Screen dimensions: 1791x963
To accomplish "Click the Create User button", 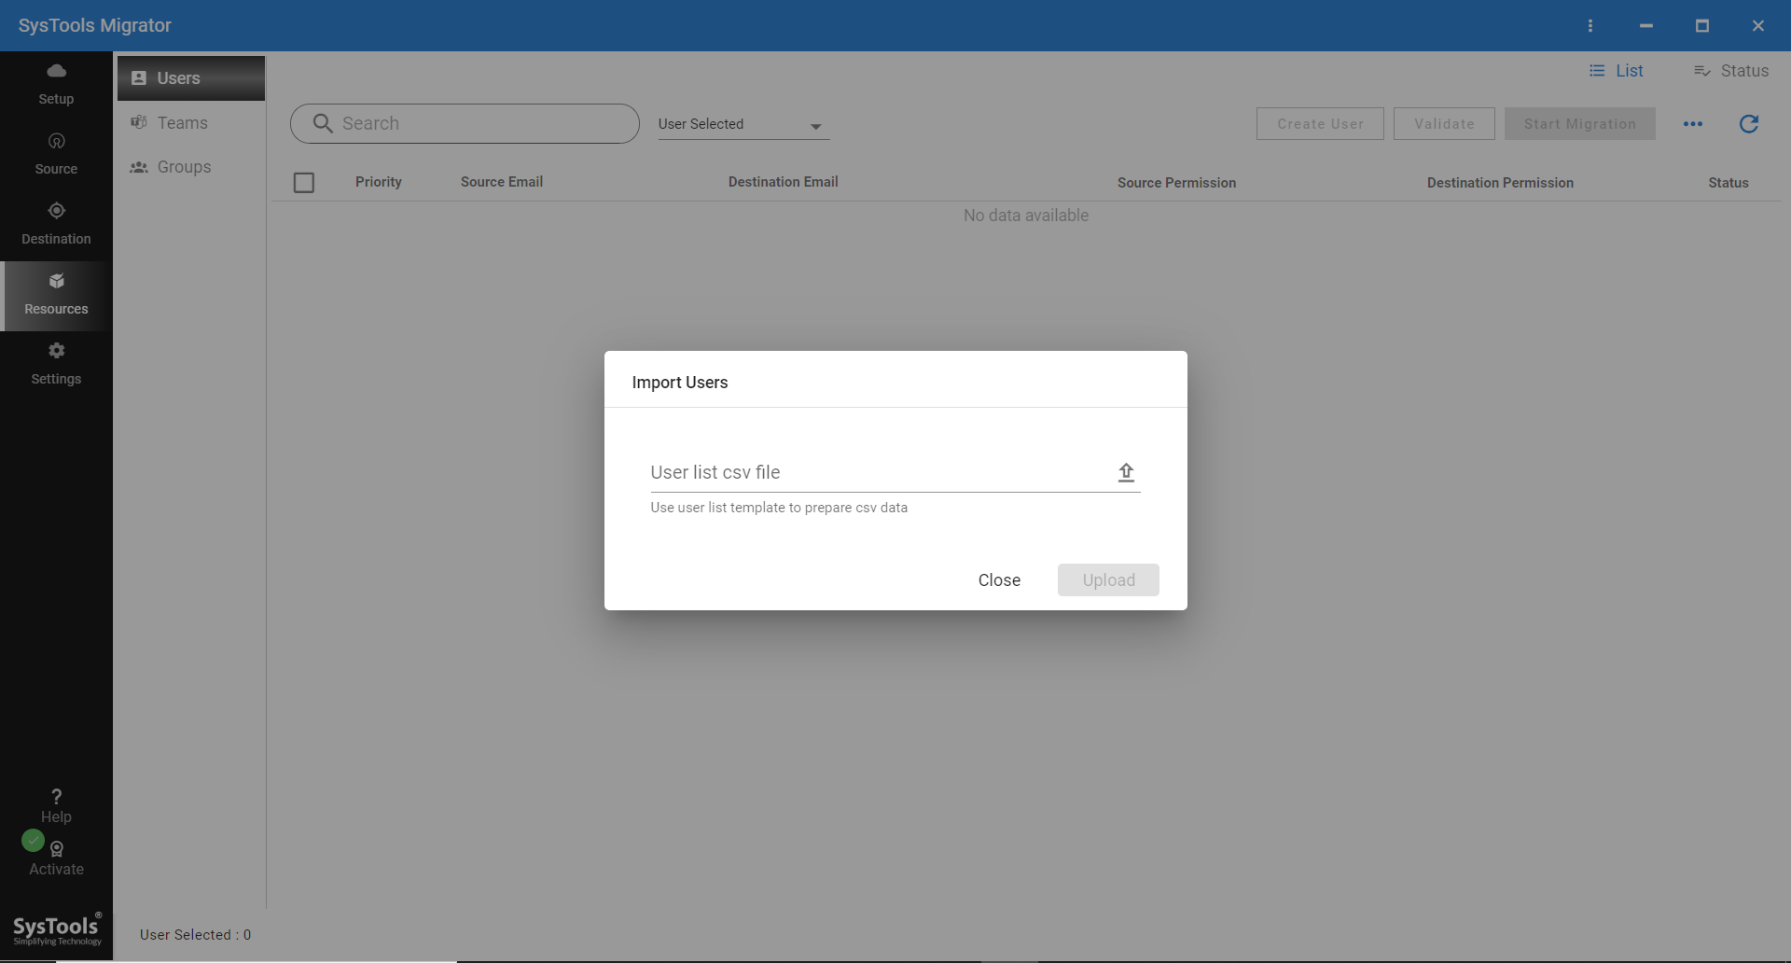I will tap(1320, 124).
